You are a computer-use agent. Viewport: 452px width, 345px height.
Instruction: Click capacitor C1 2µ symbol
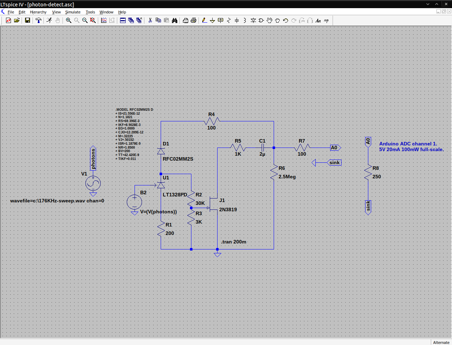262,148
